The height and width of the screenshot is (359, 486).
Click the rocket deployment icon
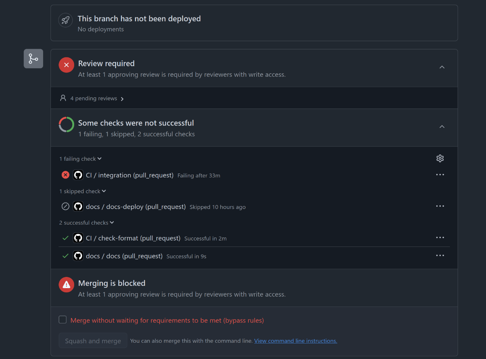(66, 20)
